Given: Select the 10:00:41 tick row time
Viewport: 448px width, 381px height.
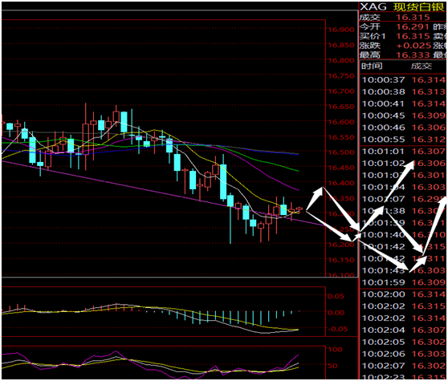Looking at the screenshot, I should pos(384,104).
